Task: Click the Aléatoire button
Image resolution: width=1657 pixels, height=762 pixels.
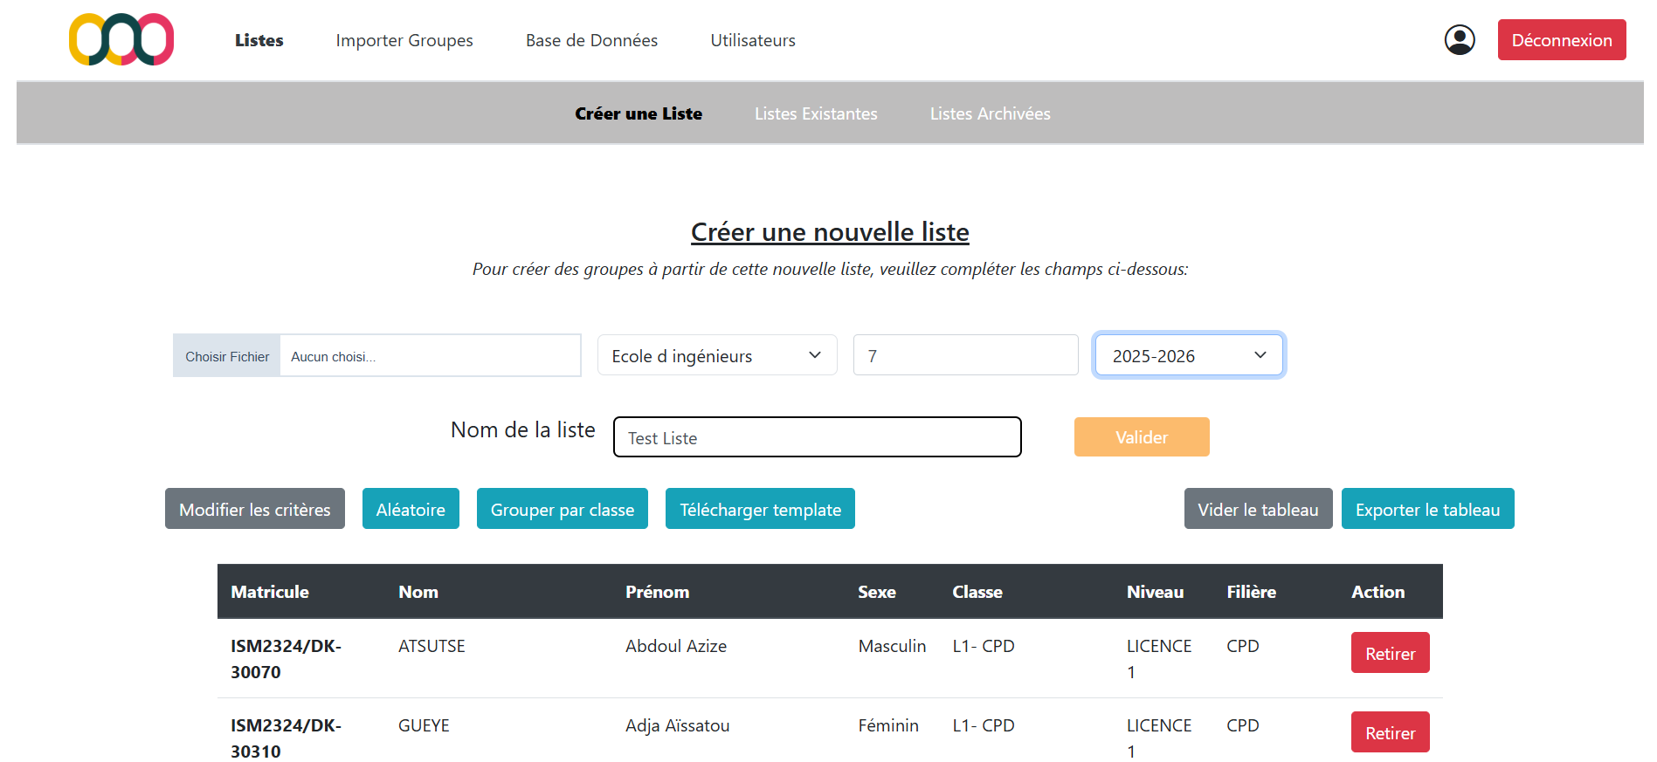Action: point(411,509)
